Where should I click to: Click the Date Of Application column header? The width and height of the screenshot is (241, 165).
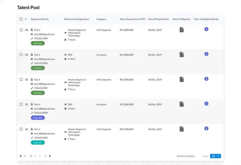[x=159, y=19]
